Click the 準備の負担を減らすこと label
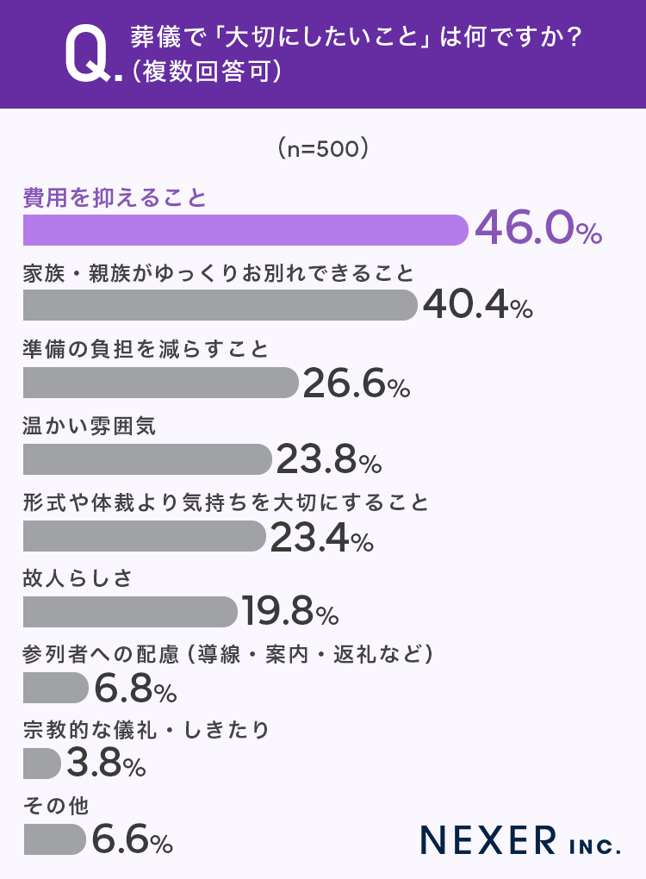 click(146, 349)
